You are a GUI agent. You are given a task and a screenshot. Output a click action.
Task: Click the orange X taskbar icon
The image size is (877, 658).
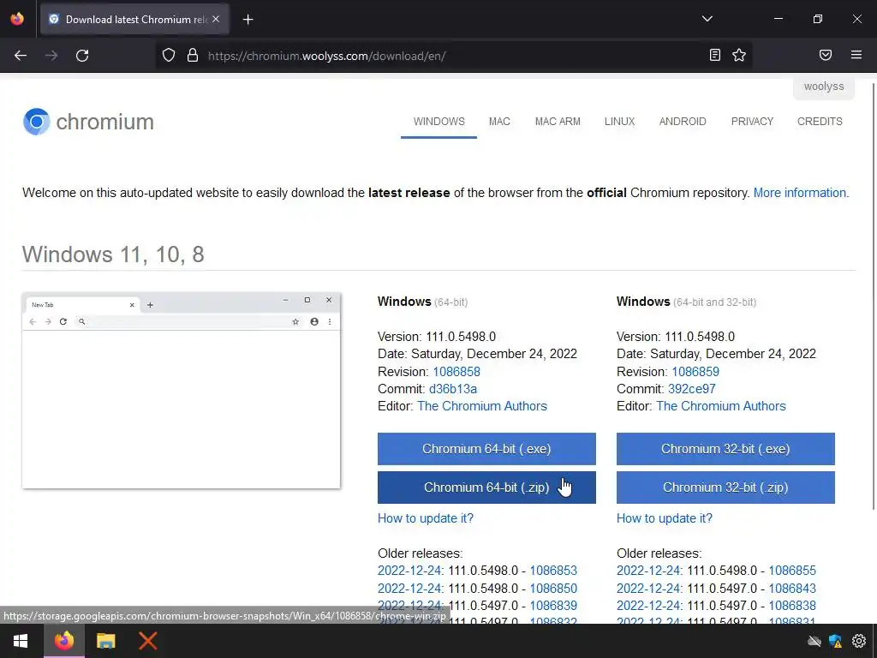147,641
